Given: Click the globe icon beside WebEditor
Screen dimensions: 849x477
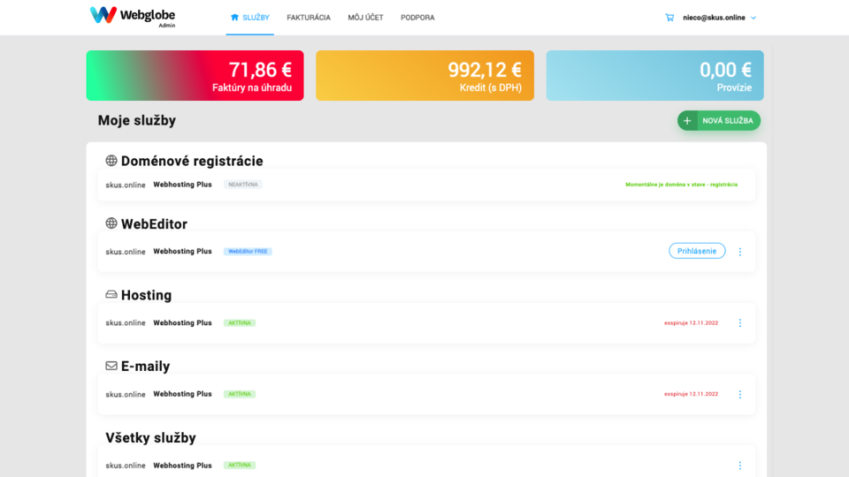Looking at the screenshot, I should click(x=111, y=223).
